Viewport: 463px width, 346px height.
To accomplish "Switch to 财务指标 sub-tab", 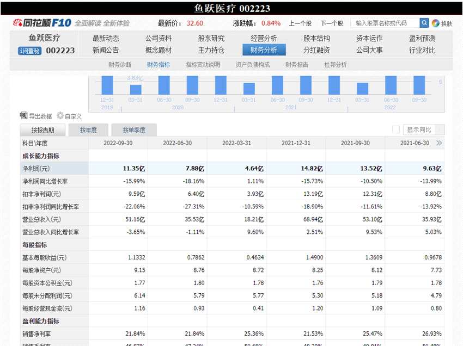I will coord(159,65).
